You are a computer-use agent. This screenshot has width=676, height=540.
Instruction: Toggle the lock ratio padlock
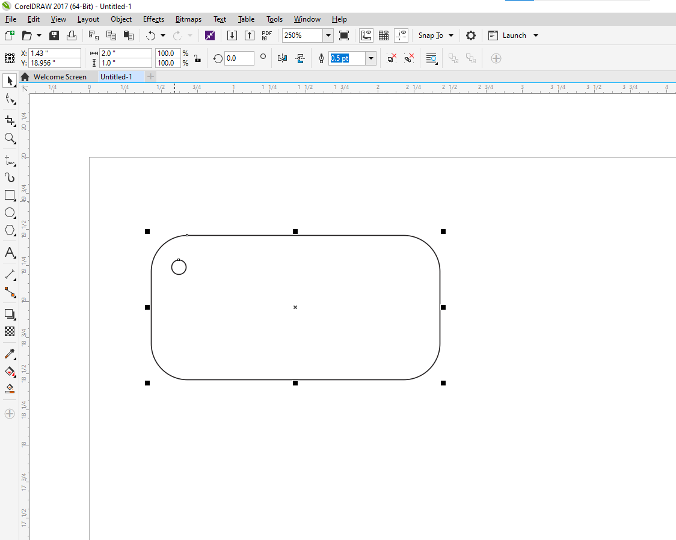pyautogui.click(x=197, y=58)
